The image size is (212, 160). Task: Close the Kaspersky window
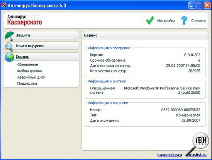pyautogui.click(x=207, y=5)
